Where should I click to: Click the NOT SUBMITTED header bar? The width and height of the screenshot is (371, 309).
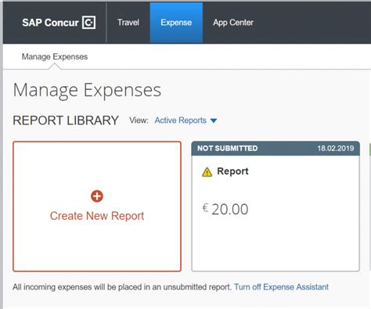[276, 149]
